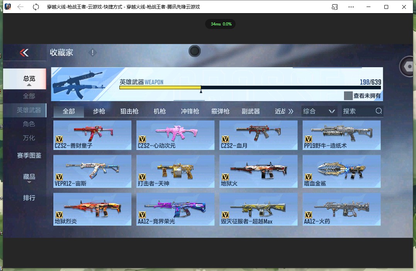416x271 pixels.
Task: Click the V badge on CZS2-善财童子
Action: (59, 139)
